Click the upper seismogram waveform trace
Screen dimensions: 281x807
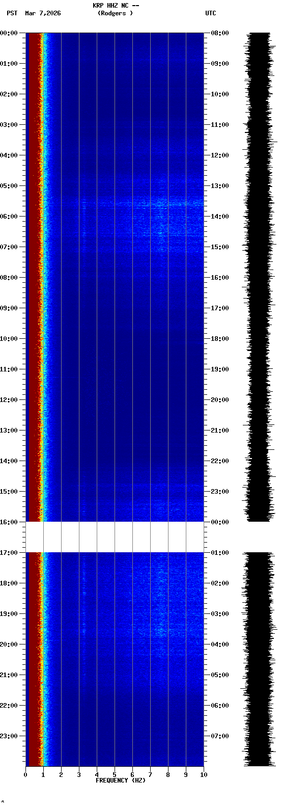[x=259, y=277]
